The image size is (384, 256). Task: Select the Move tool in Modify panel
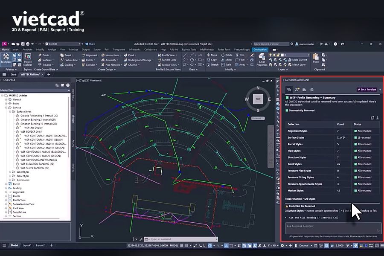[212, 55]
